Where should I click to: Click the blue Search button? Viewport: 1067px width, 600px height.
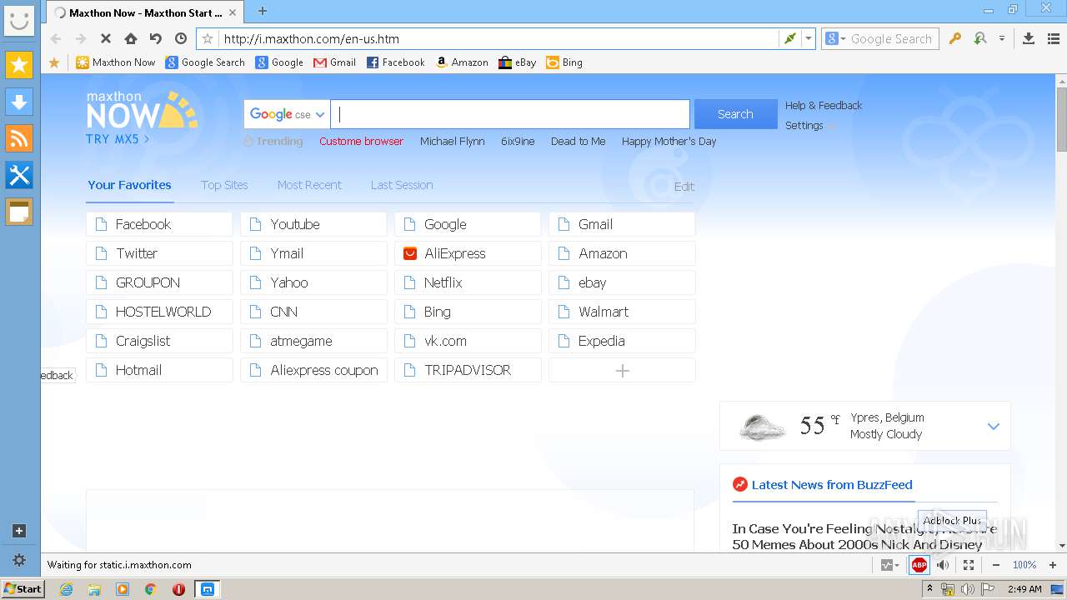(x=735, y=114)
